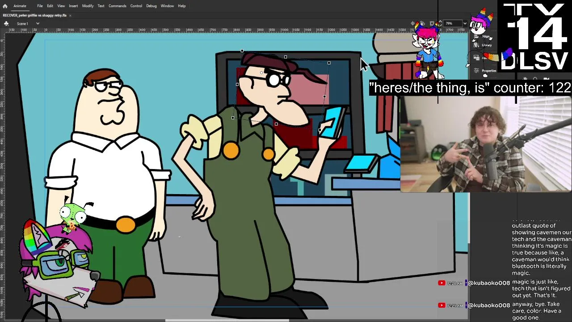Open the Text menu
Screen dimensions: 572x322
coord(101,6)
